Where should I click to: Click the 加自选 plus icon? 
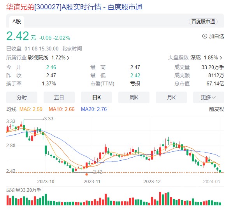(204, 36)
